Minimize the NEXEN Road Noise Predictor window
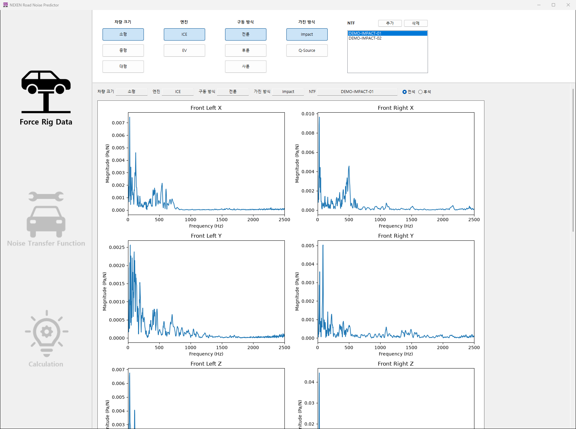The height and width of the screenshot is (429, 576). coord(539,5)
